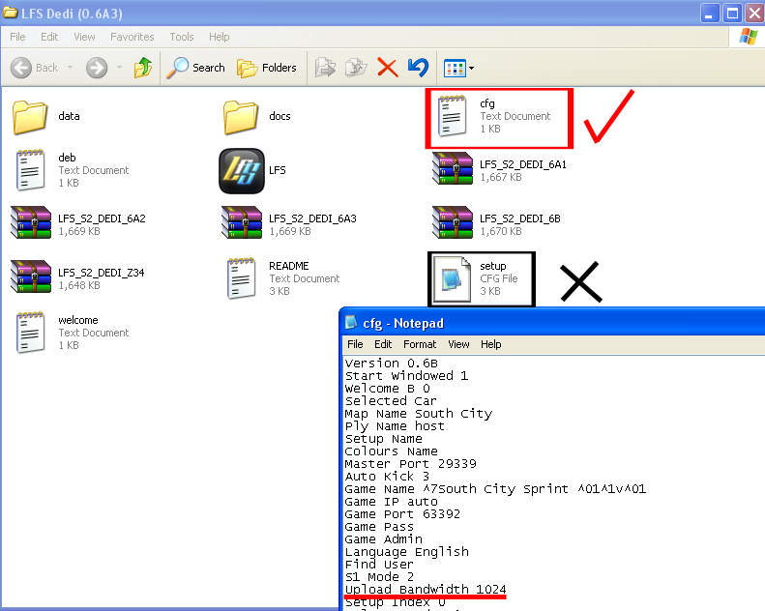Open Explorer's File menu

17,37
